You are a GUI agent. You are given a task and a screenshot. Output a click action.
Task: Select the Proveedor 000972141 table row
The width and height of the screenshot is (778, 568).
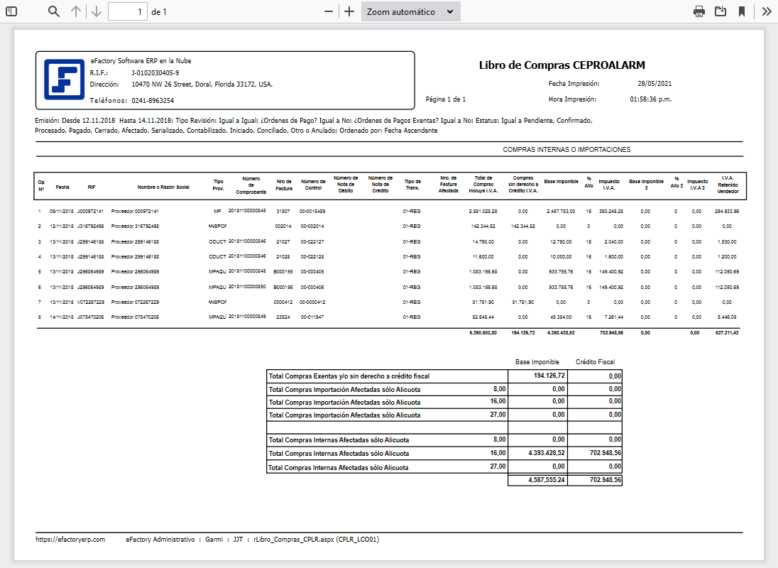click(135, 212)
